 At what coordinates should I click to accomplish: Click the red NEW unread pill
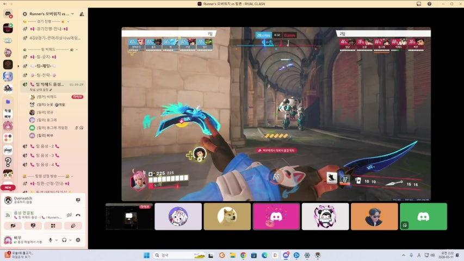point(8,188)
